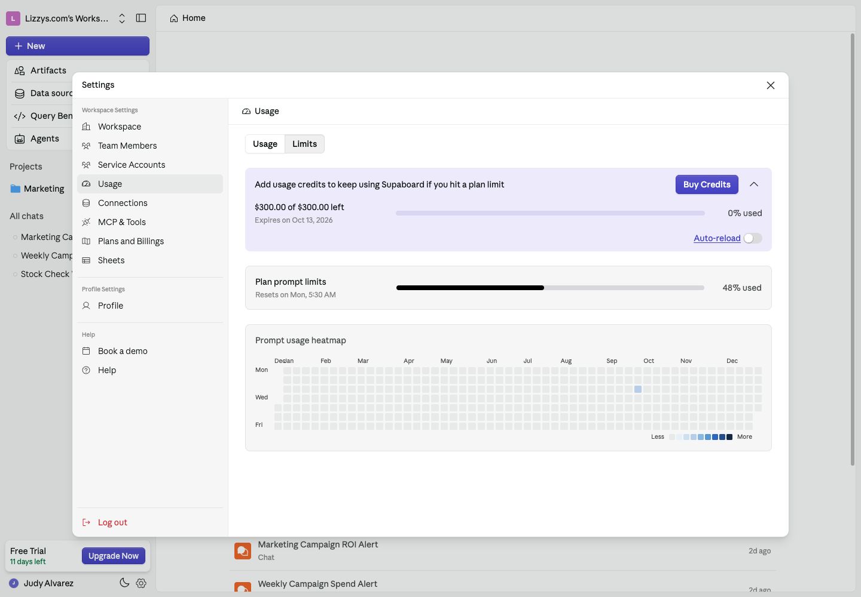Select MCP & Tools icon entry
This screenshot has width=861, height=597.
[86, 222]
